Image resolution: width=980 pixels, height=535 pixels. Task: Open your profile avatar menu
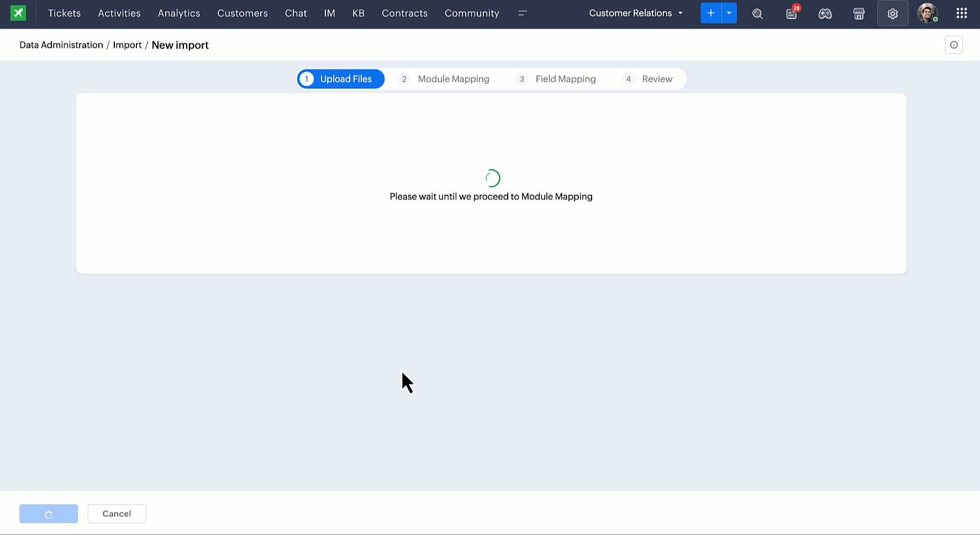928,13
